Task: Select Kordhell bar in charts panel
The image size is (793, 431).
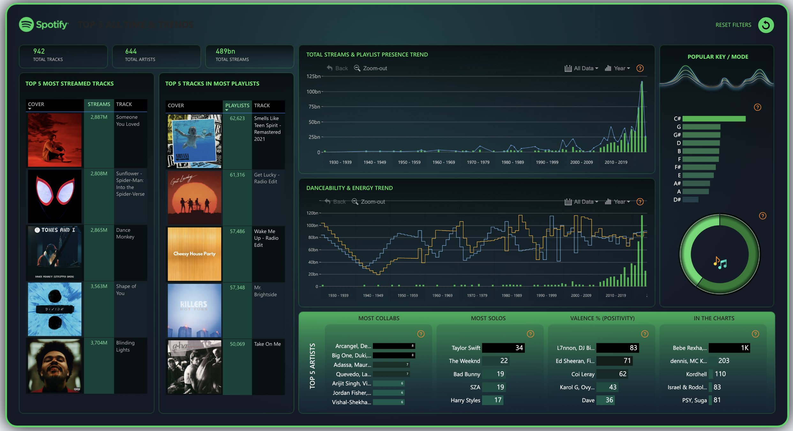Action: click(711, 374)
